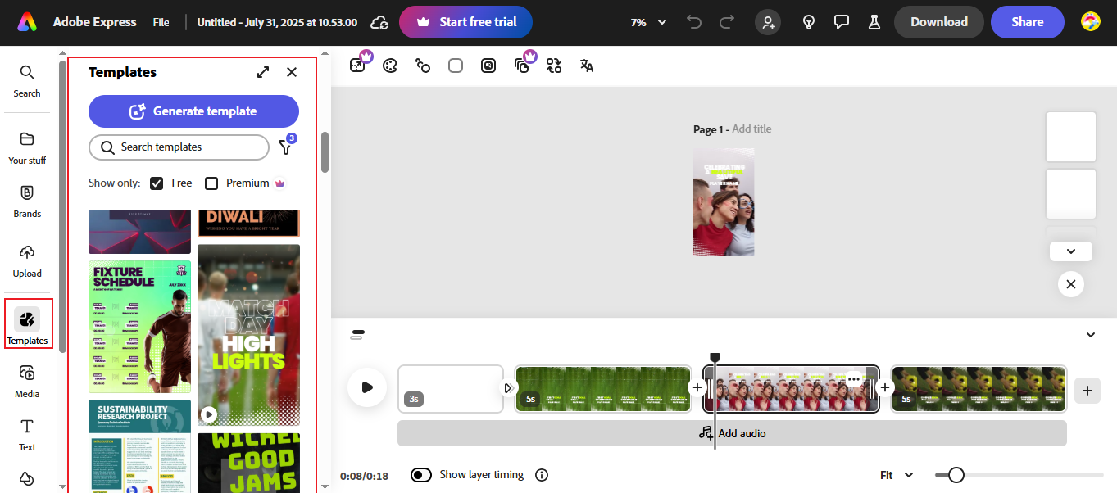Click the swap replace elements icon
1117x493 pixels.
tap(554, 66)
